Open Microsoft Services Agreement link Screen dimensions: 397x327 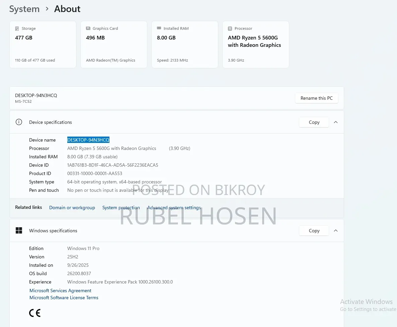pos(60,291)
